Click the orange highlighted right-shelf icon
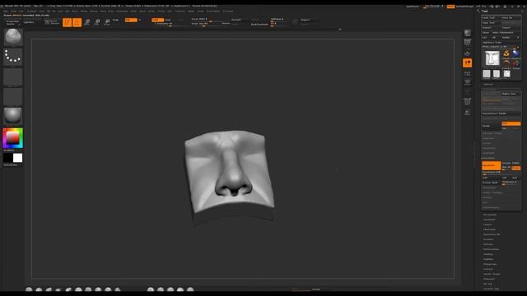The width and height of the screenshot is (527, 296). click(x=468, y=62)
